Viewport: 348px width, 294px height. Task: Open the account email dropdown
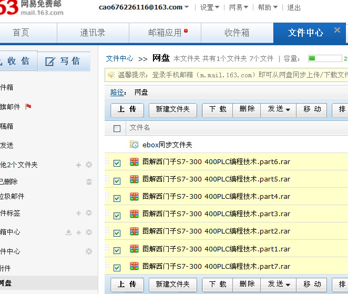(144, 7)
